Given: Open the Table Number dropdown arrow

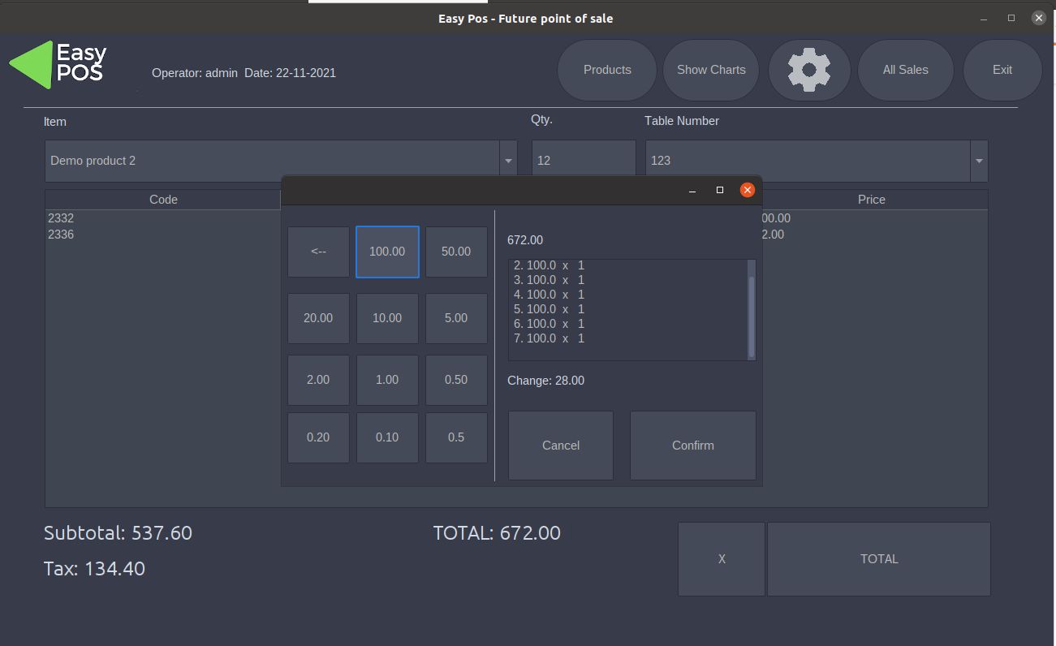Looking at the screenshot, I should click(x=978, y=161).
